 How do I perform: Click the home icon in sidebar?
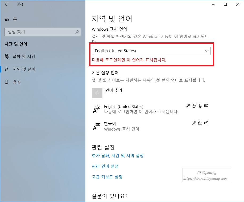[7, 19]
